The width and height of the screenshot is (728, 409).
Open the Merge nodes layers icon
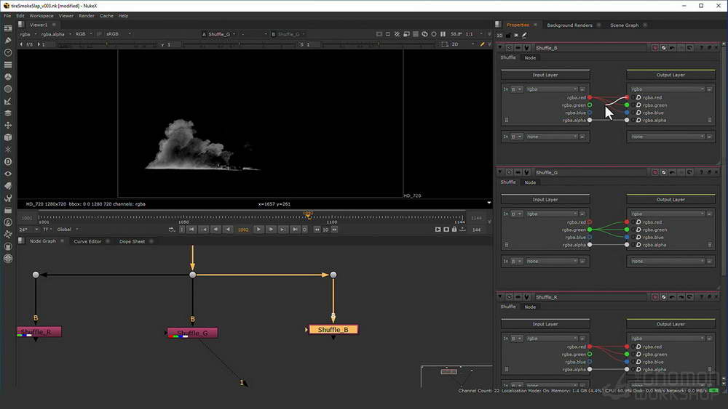pos(8,113)
